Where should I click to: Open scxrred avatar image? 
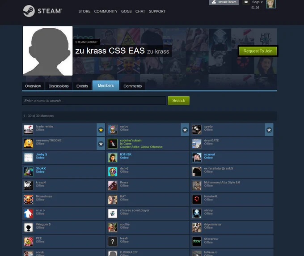[197, 158]
